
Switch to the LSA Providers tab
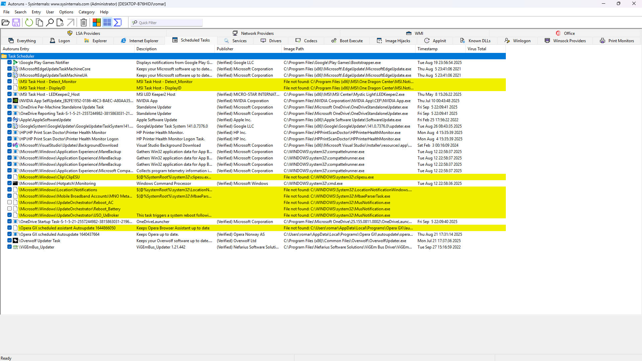point(84,33)
